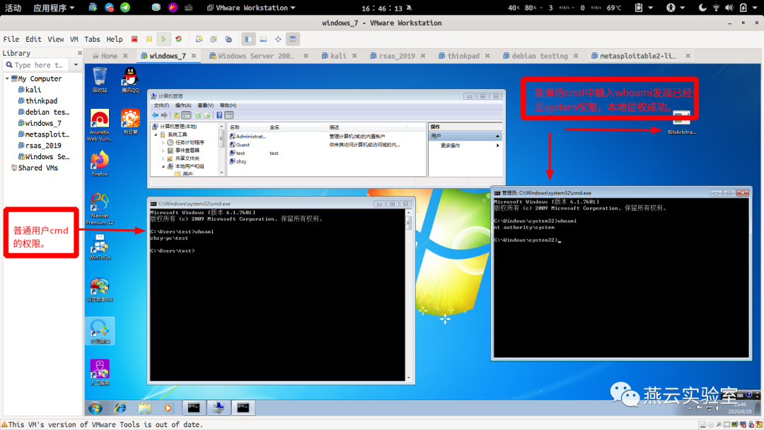Screen dimensions: 764x430
Task: Click the Take Snapshot toolbar icon
Action: pyautogui.click(x=199, y=39)
